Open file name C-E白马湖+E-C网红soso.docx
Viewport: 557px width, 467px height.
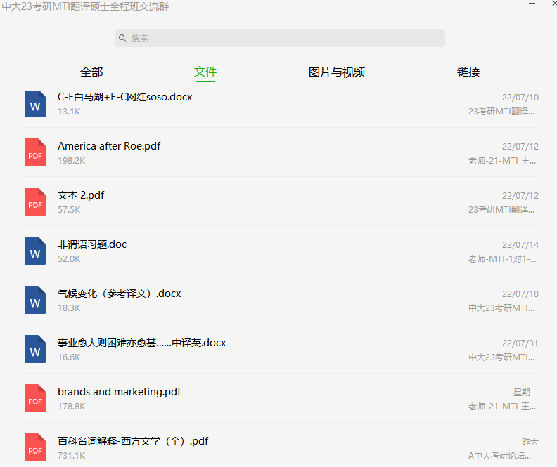pyautogui.click(x=124, y=97)
